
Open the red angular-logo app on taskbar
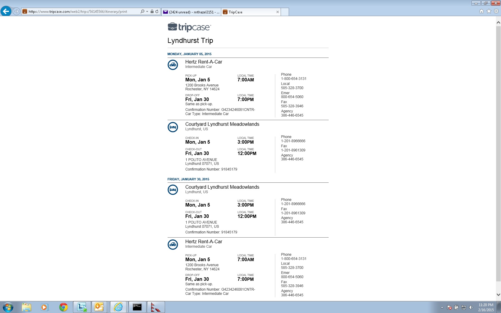[156, 307]
